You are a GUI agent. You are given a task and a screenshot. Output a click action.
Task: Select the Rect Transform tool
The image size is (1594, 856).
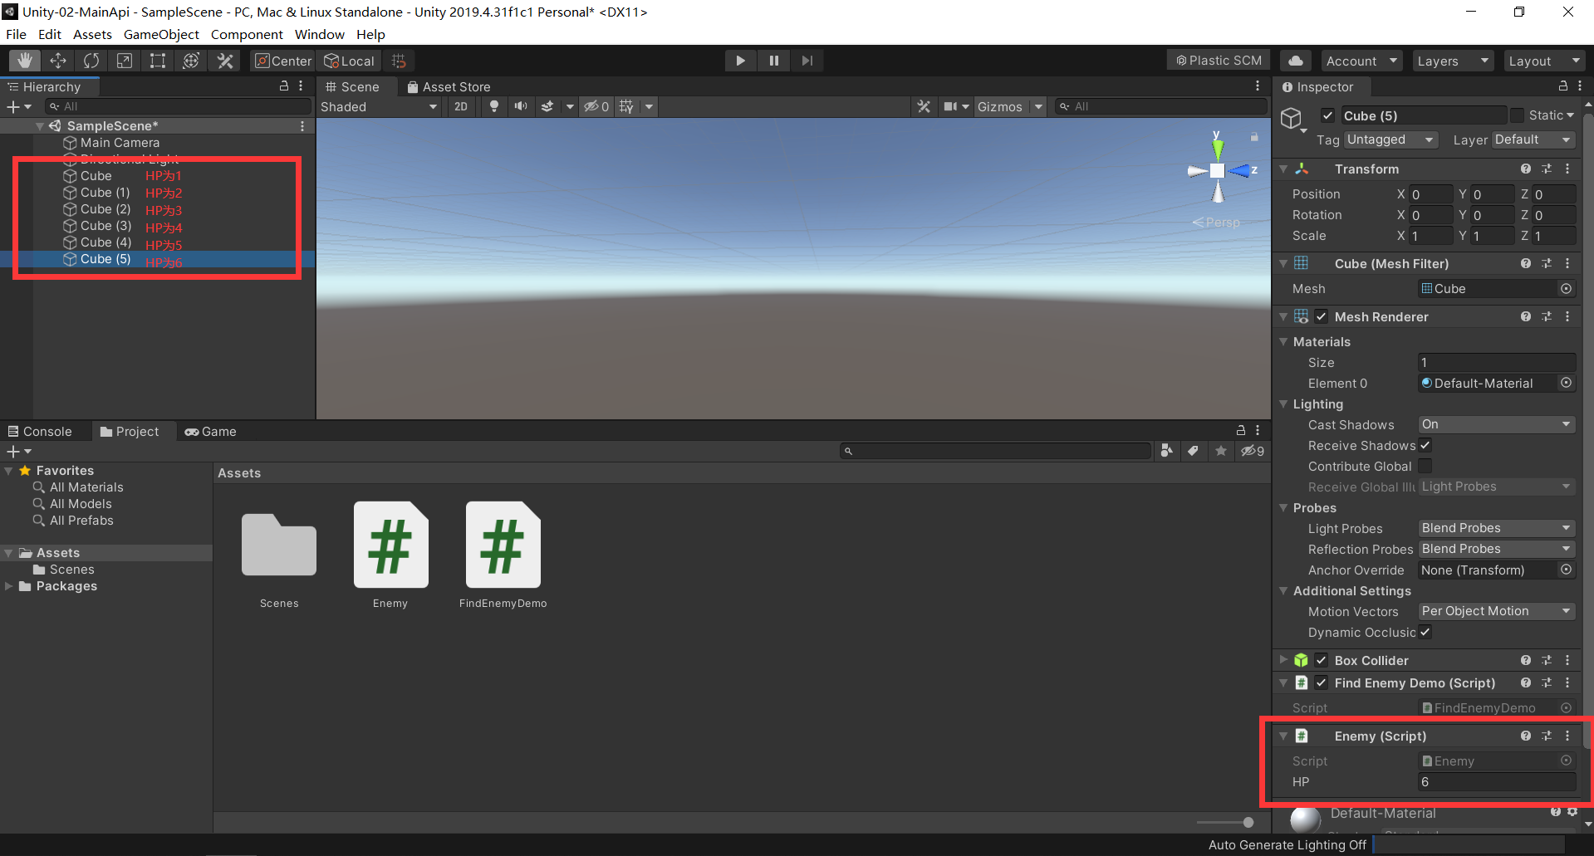[x=157, y=60]
